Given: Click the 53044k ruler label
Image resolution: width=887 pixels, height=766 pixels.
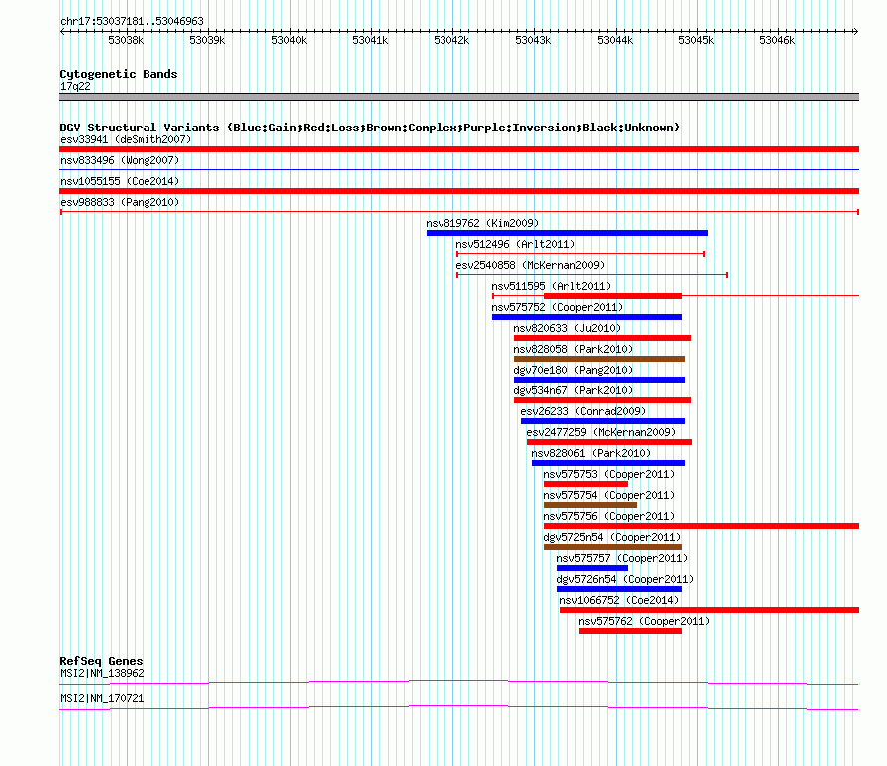Looking at the screenshot, I should [615, 40].
